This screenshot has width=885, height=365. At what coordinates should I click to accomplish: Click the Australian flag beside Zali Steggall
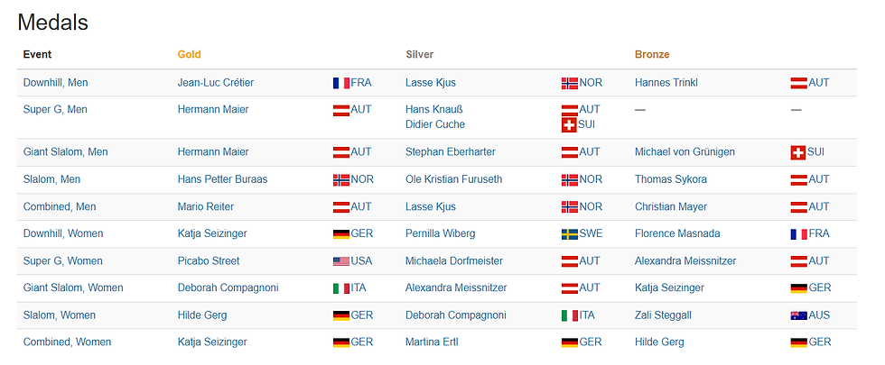(798, 315)
